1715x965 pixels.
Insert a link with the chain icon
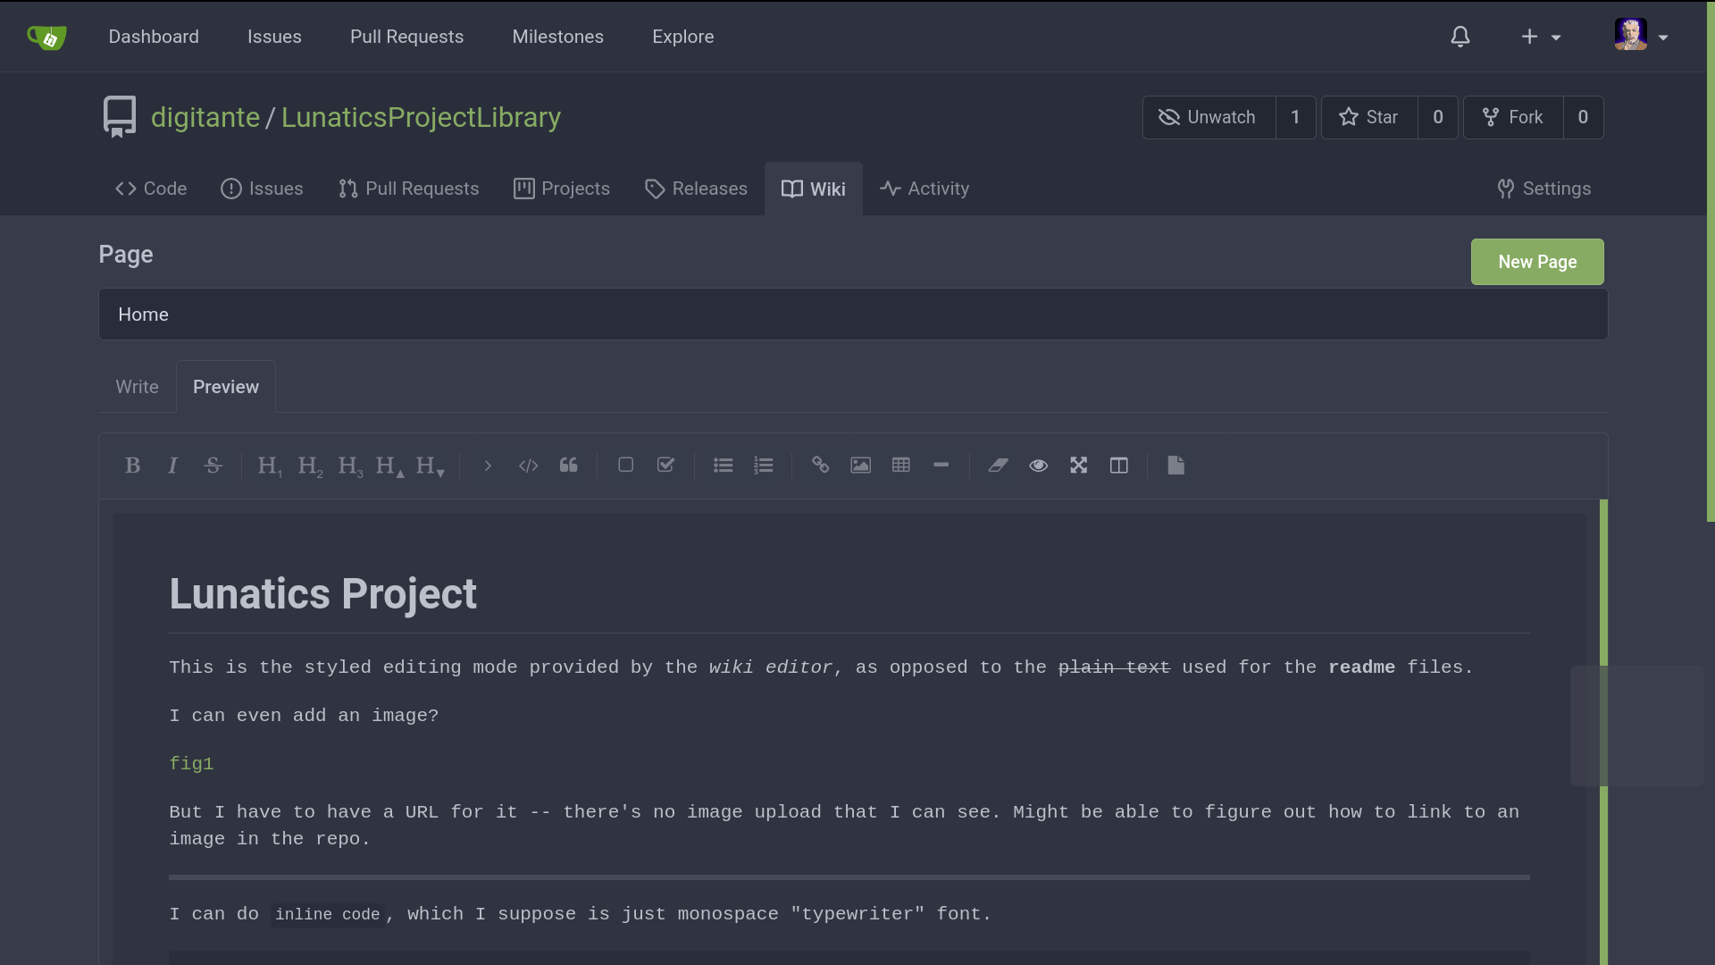820,466
